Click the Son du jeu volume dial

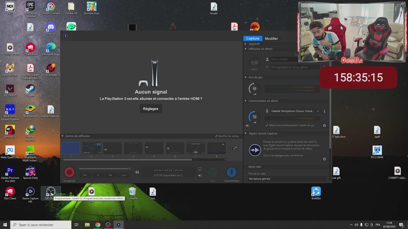[254, 89]
